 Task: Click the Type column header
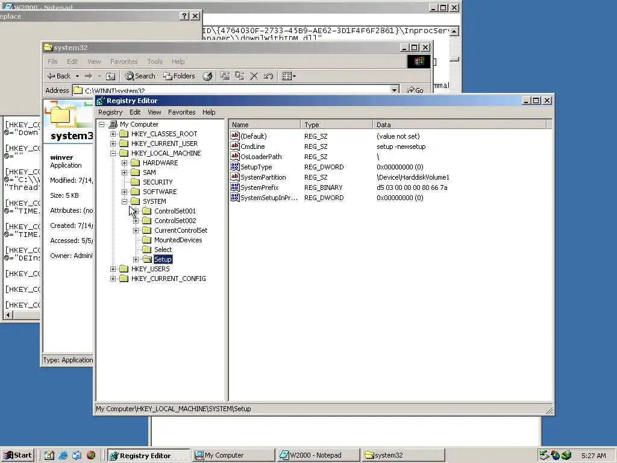point(337,124)
